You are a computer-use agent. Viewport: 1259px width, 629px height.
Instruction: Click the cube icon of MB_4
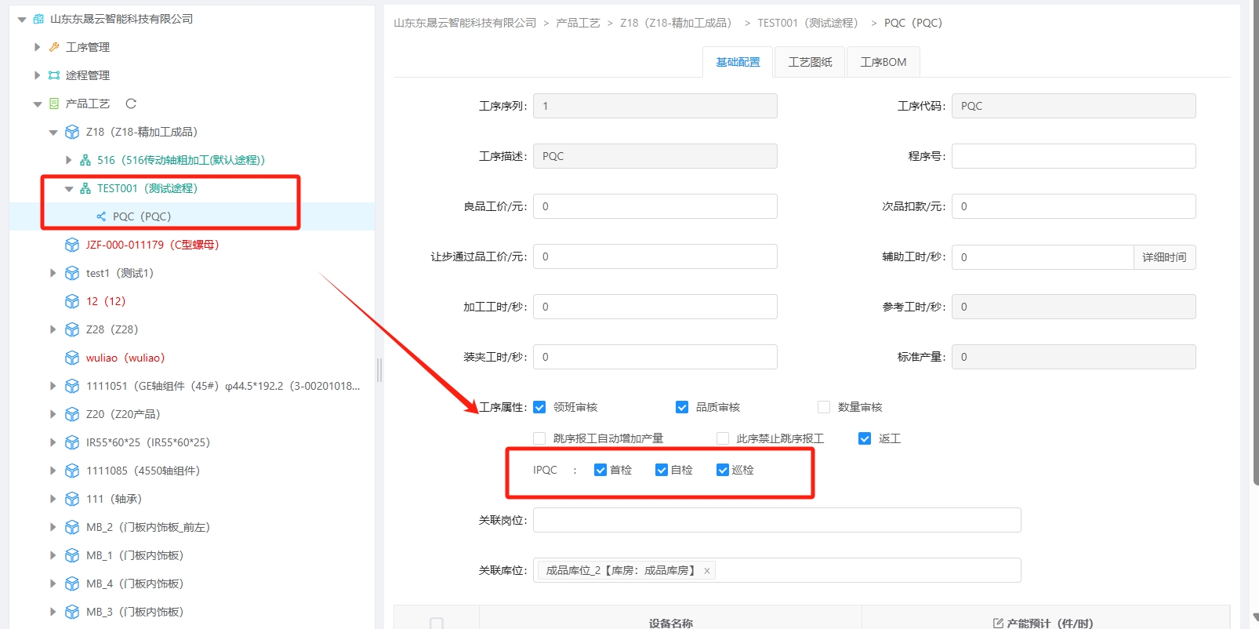[x=72, y=584]
